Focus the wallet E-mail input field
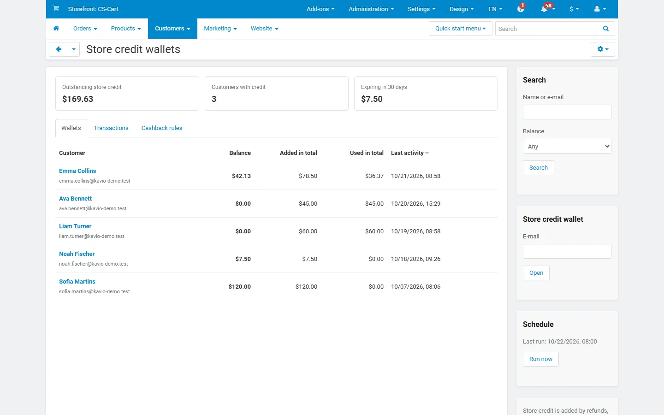Screen dimensions: 664x415 pos(567,251)
